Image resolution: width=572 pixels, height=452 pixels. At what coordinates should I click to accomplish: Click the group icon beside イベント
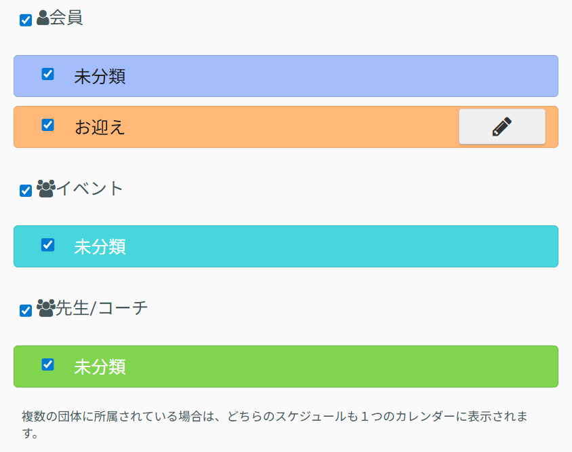tap(46, 189)
